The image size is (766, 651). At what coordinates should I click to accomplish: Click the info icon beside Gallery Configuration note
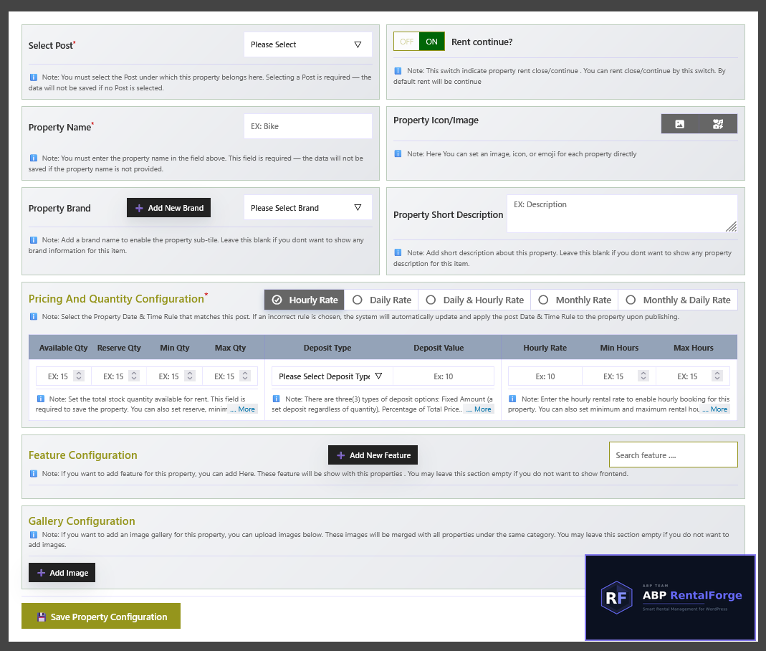point(33,535)
